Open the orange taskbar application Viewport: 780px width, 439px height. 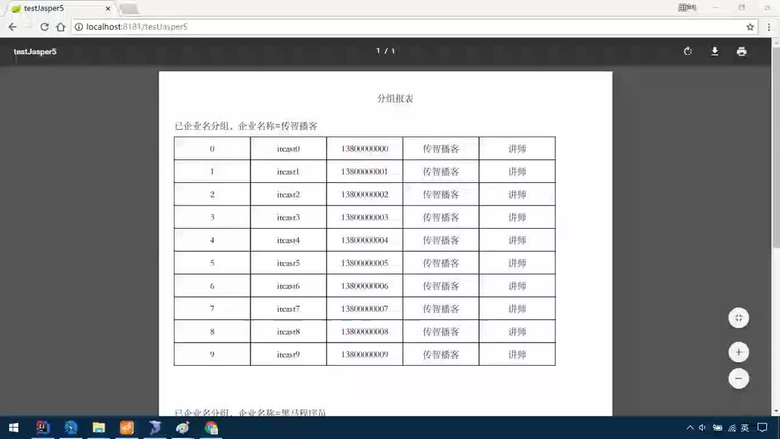pyautogui.click(x=126, y=428)
